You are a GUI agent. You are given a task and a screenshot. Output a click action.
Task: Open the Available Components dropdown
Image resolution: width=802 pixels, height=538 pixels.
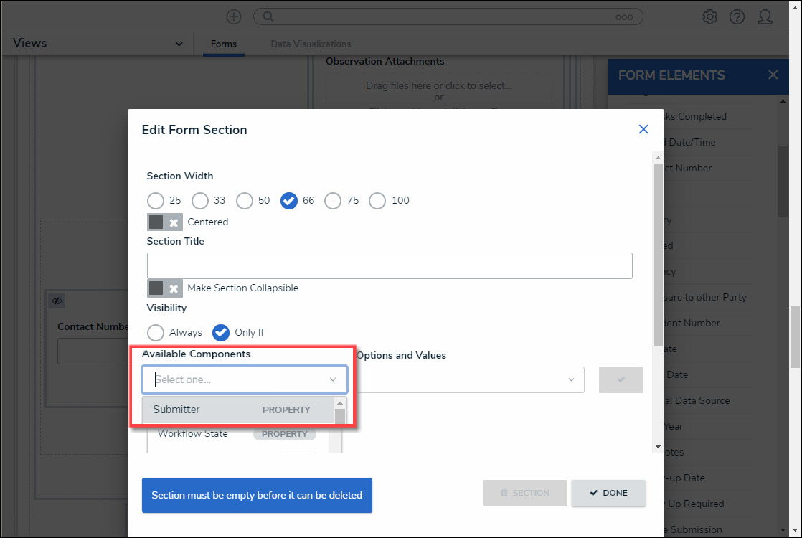pyautogui.click(x=245, y=379)
